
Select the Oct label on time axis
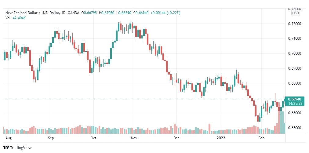pyautogui.click(x=93, y=138)
